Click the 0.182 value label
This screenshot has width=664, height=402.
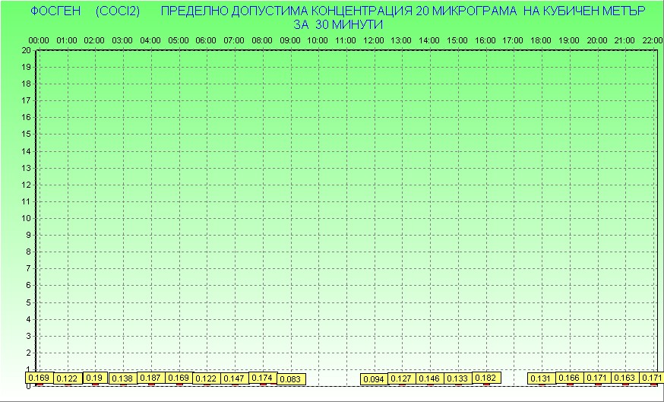pos(486,378)
